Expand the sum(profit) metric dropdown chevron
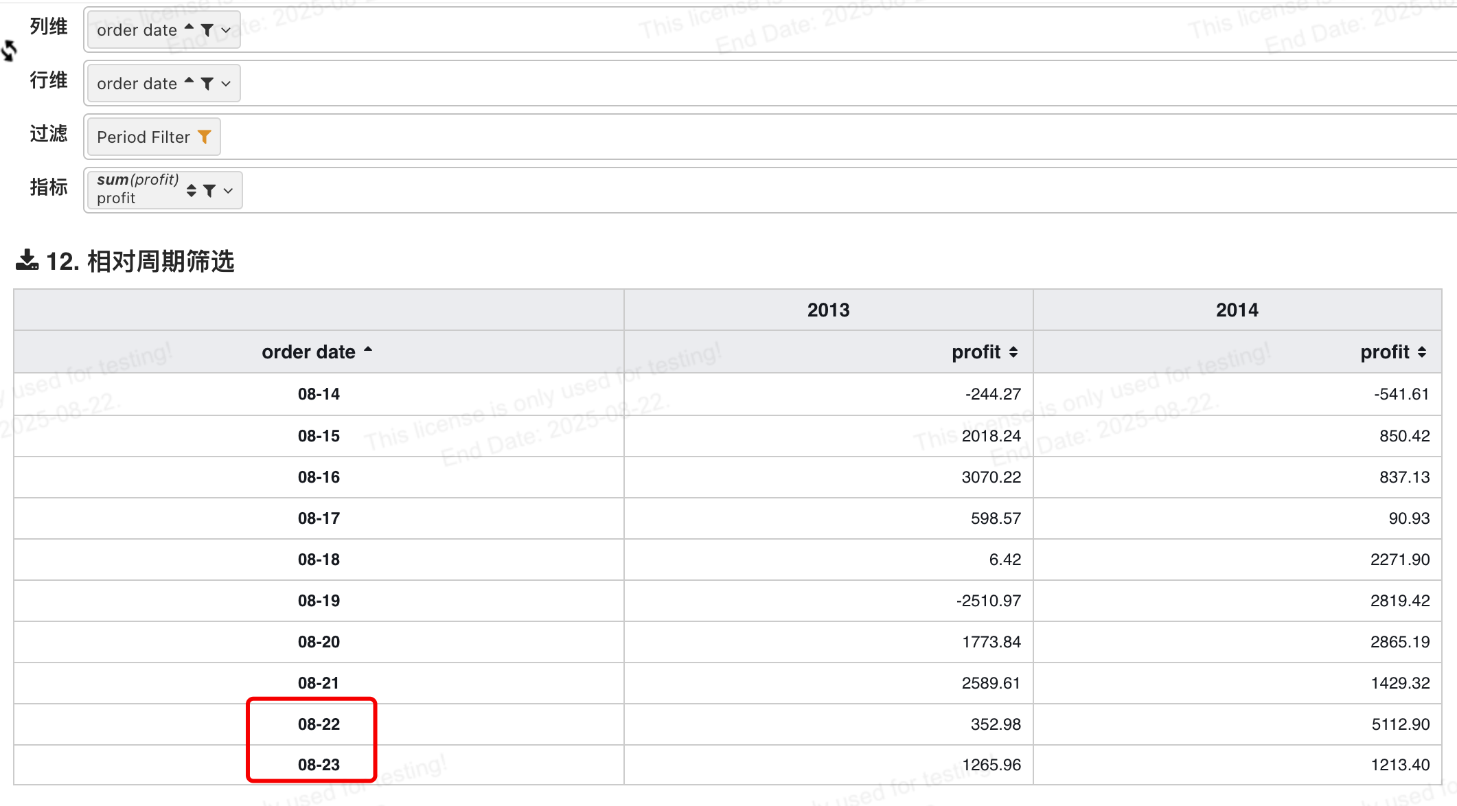 [x=228, y=191]
